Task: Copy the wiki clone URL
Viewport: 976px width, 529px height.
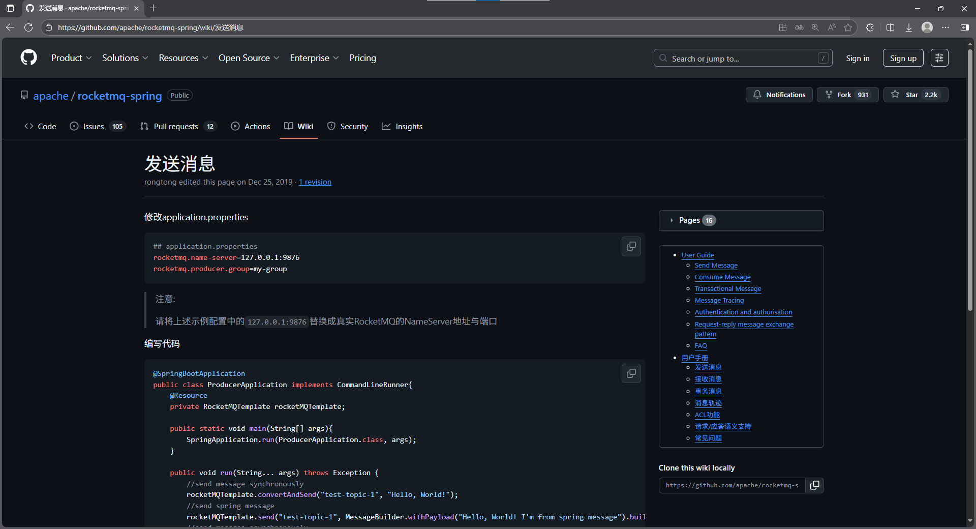Action: point(815,485)
